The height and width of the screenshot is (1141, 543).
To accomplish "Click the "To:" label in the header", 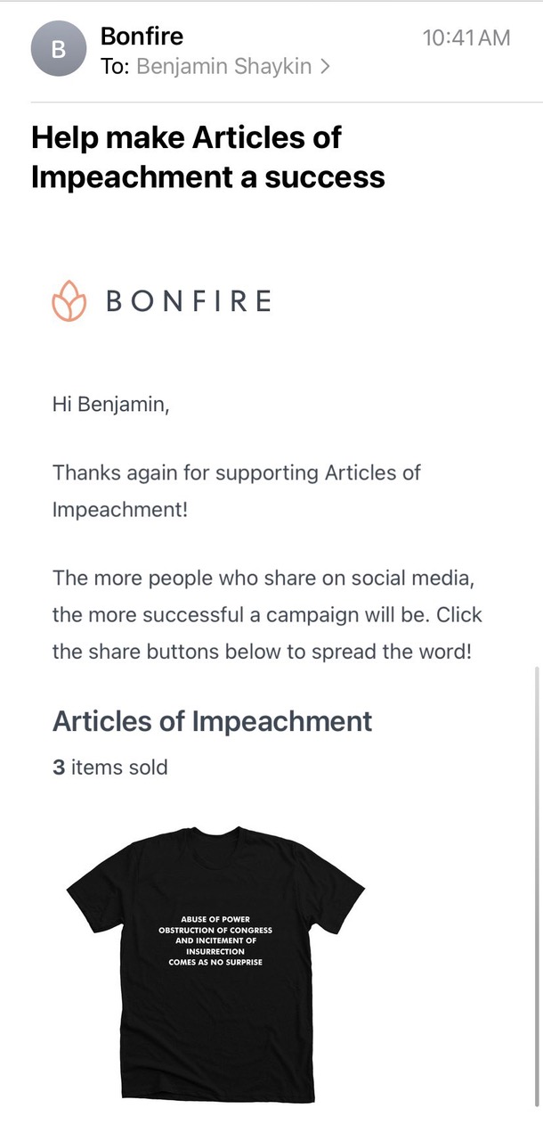I will (x=116, y=67).
